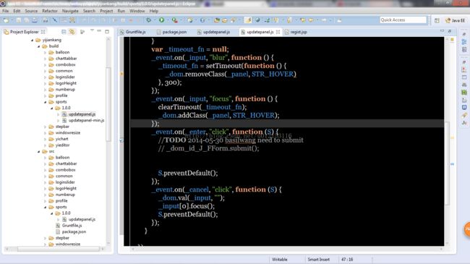Click the Print icon in toolbar

tap(45, 20)
